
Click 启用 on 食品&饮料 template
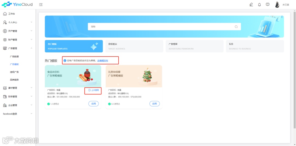94,104
